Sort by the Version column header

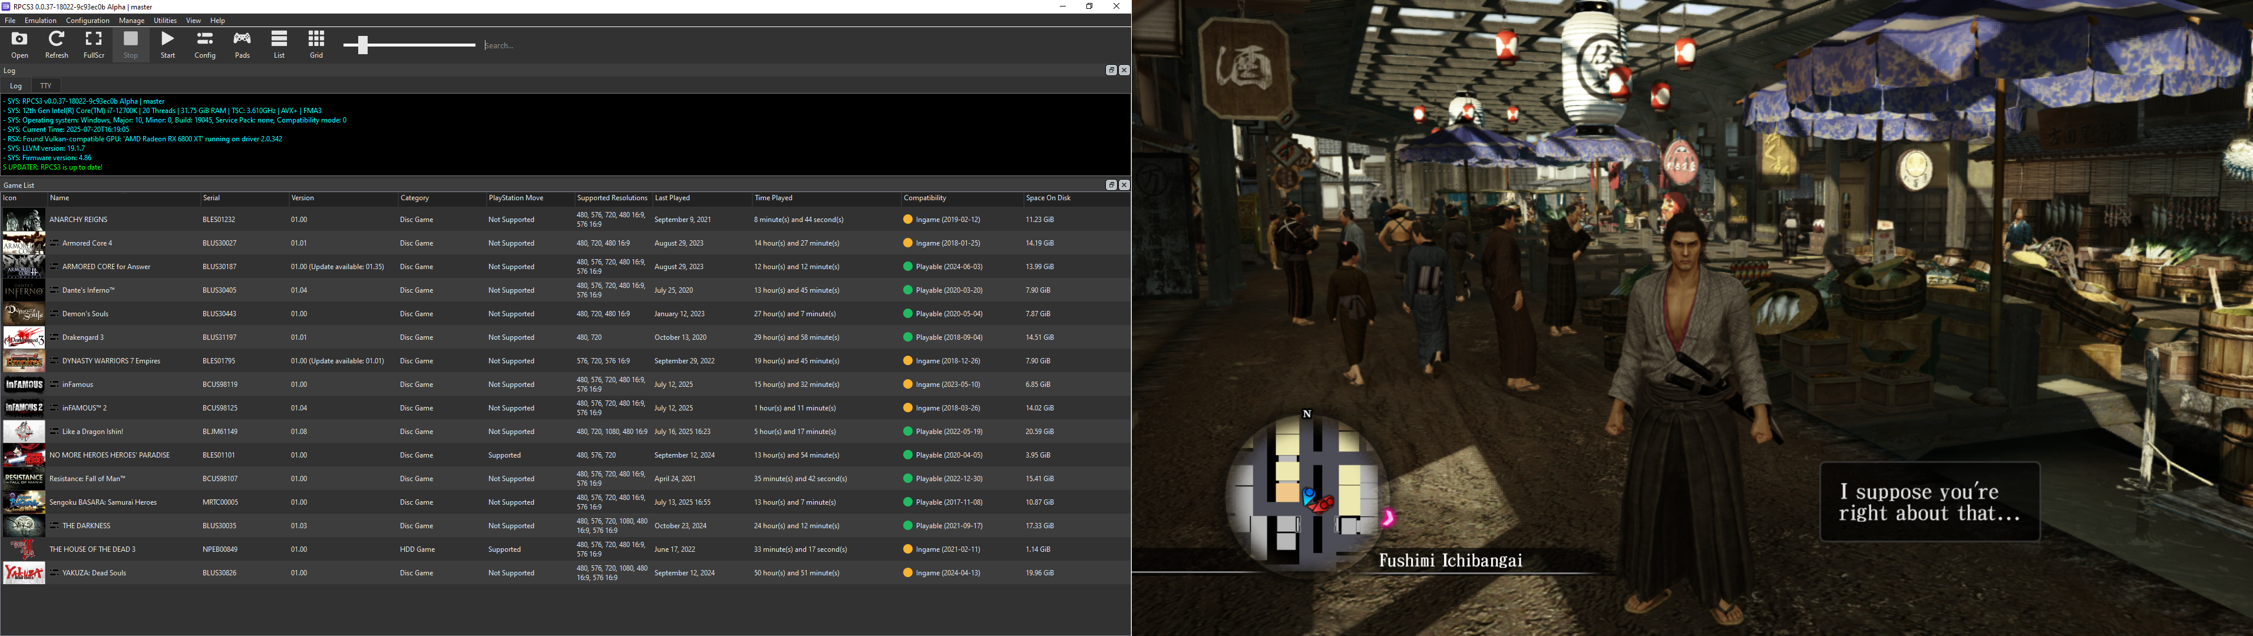[x=343, y=198]
